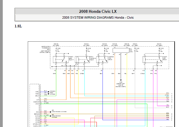Click the PGM-FI SUB-RELAY label
The height and width of the screenshot is (127, 179).
[165, 58]
